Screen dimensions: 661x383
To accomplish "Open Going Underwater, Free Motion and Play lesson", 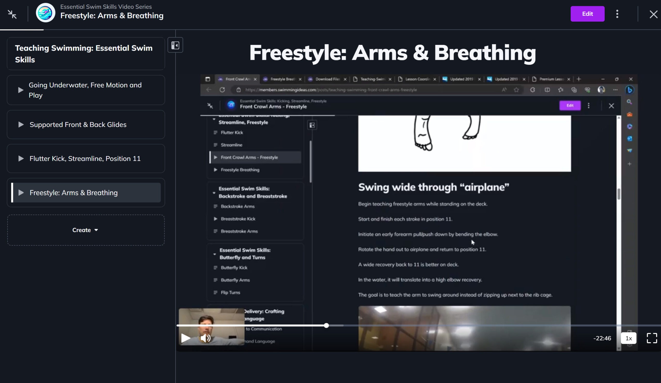I will click(85, 90).
